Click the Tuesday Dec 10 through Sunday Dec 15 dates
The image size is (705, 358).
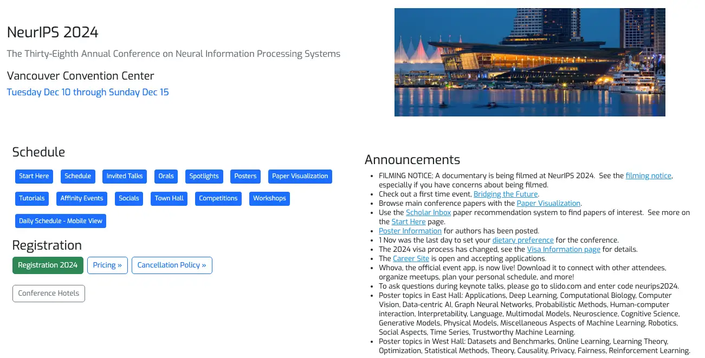click(x=88, y=92)
